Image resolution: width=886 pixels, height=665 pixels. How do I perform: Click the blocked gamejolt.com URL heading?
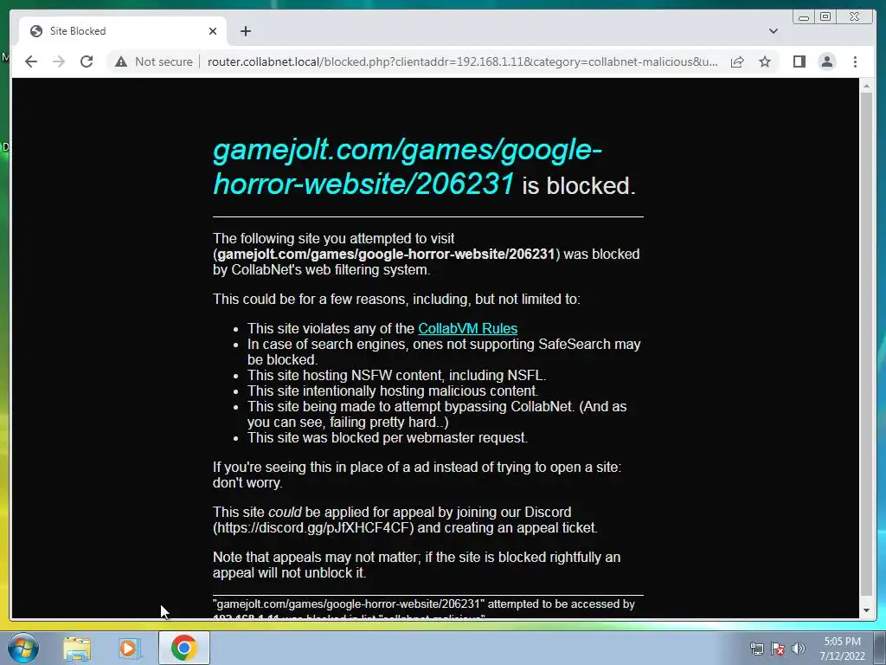tap(408, 167)
